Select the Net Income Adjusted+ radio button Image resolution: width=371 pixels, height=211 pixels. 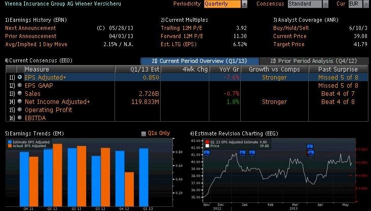(x=20, y=101)
